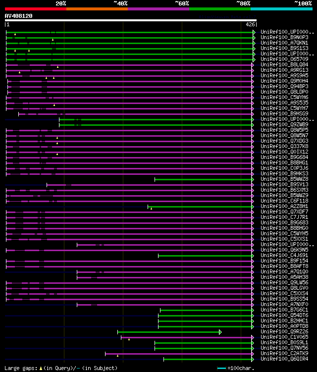Select hit UniRef100_A5AH38
Screen dimensions: 317x372
(x=284, y=277)
